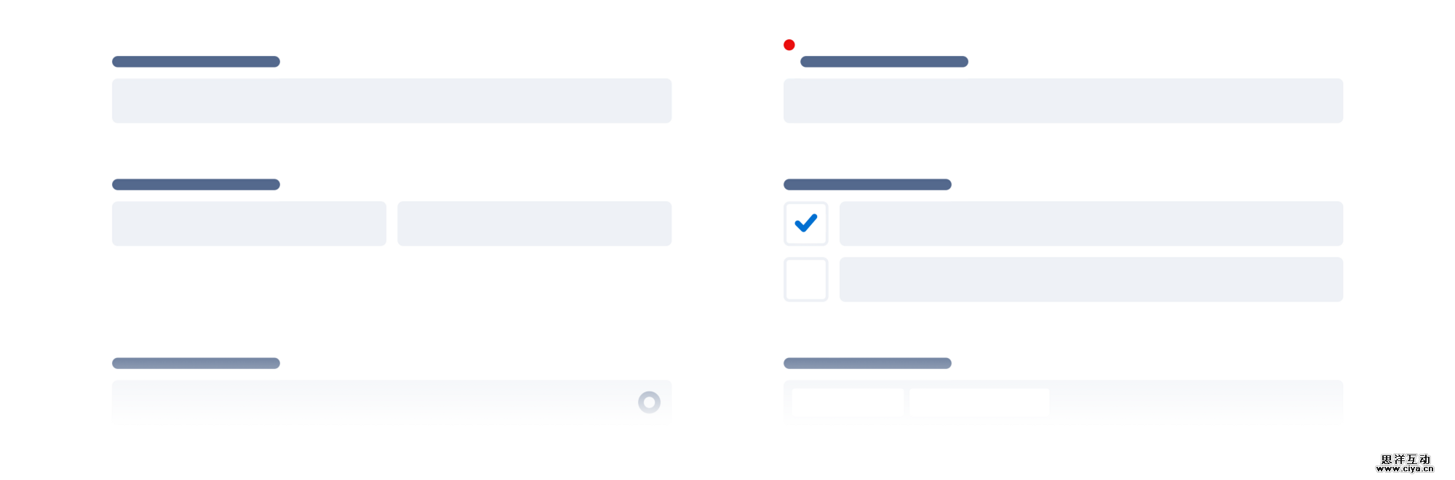Click the top-left dark blue label bar
The image size is (1455, 480).
coord(196,62)
